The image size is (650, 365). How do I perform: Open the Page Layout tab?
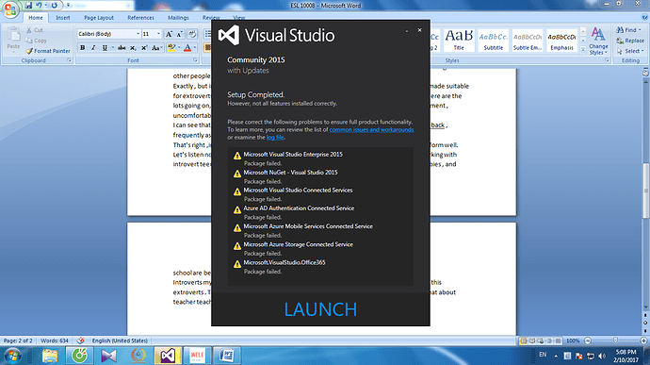click(99, 17)
